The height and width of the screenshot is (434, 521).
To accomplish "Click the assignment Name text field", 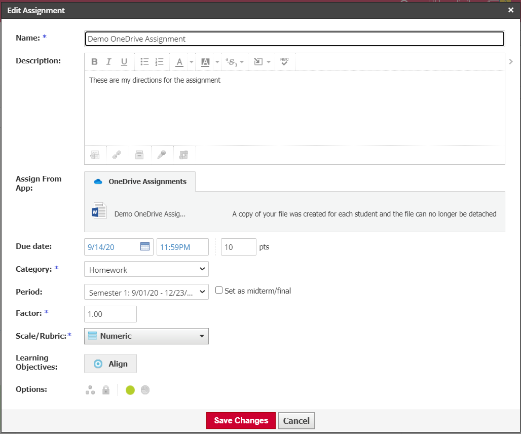I will (294, 39).
